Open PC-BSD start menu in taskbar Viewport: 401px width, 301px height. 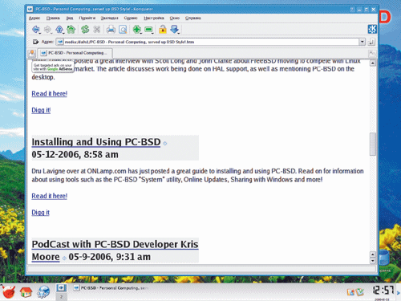(x=8, y=291)
